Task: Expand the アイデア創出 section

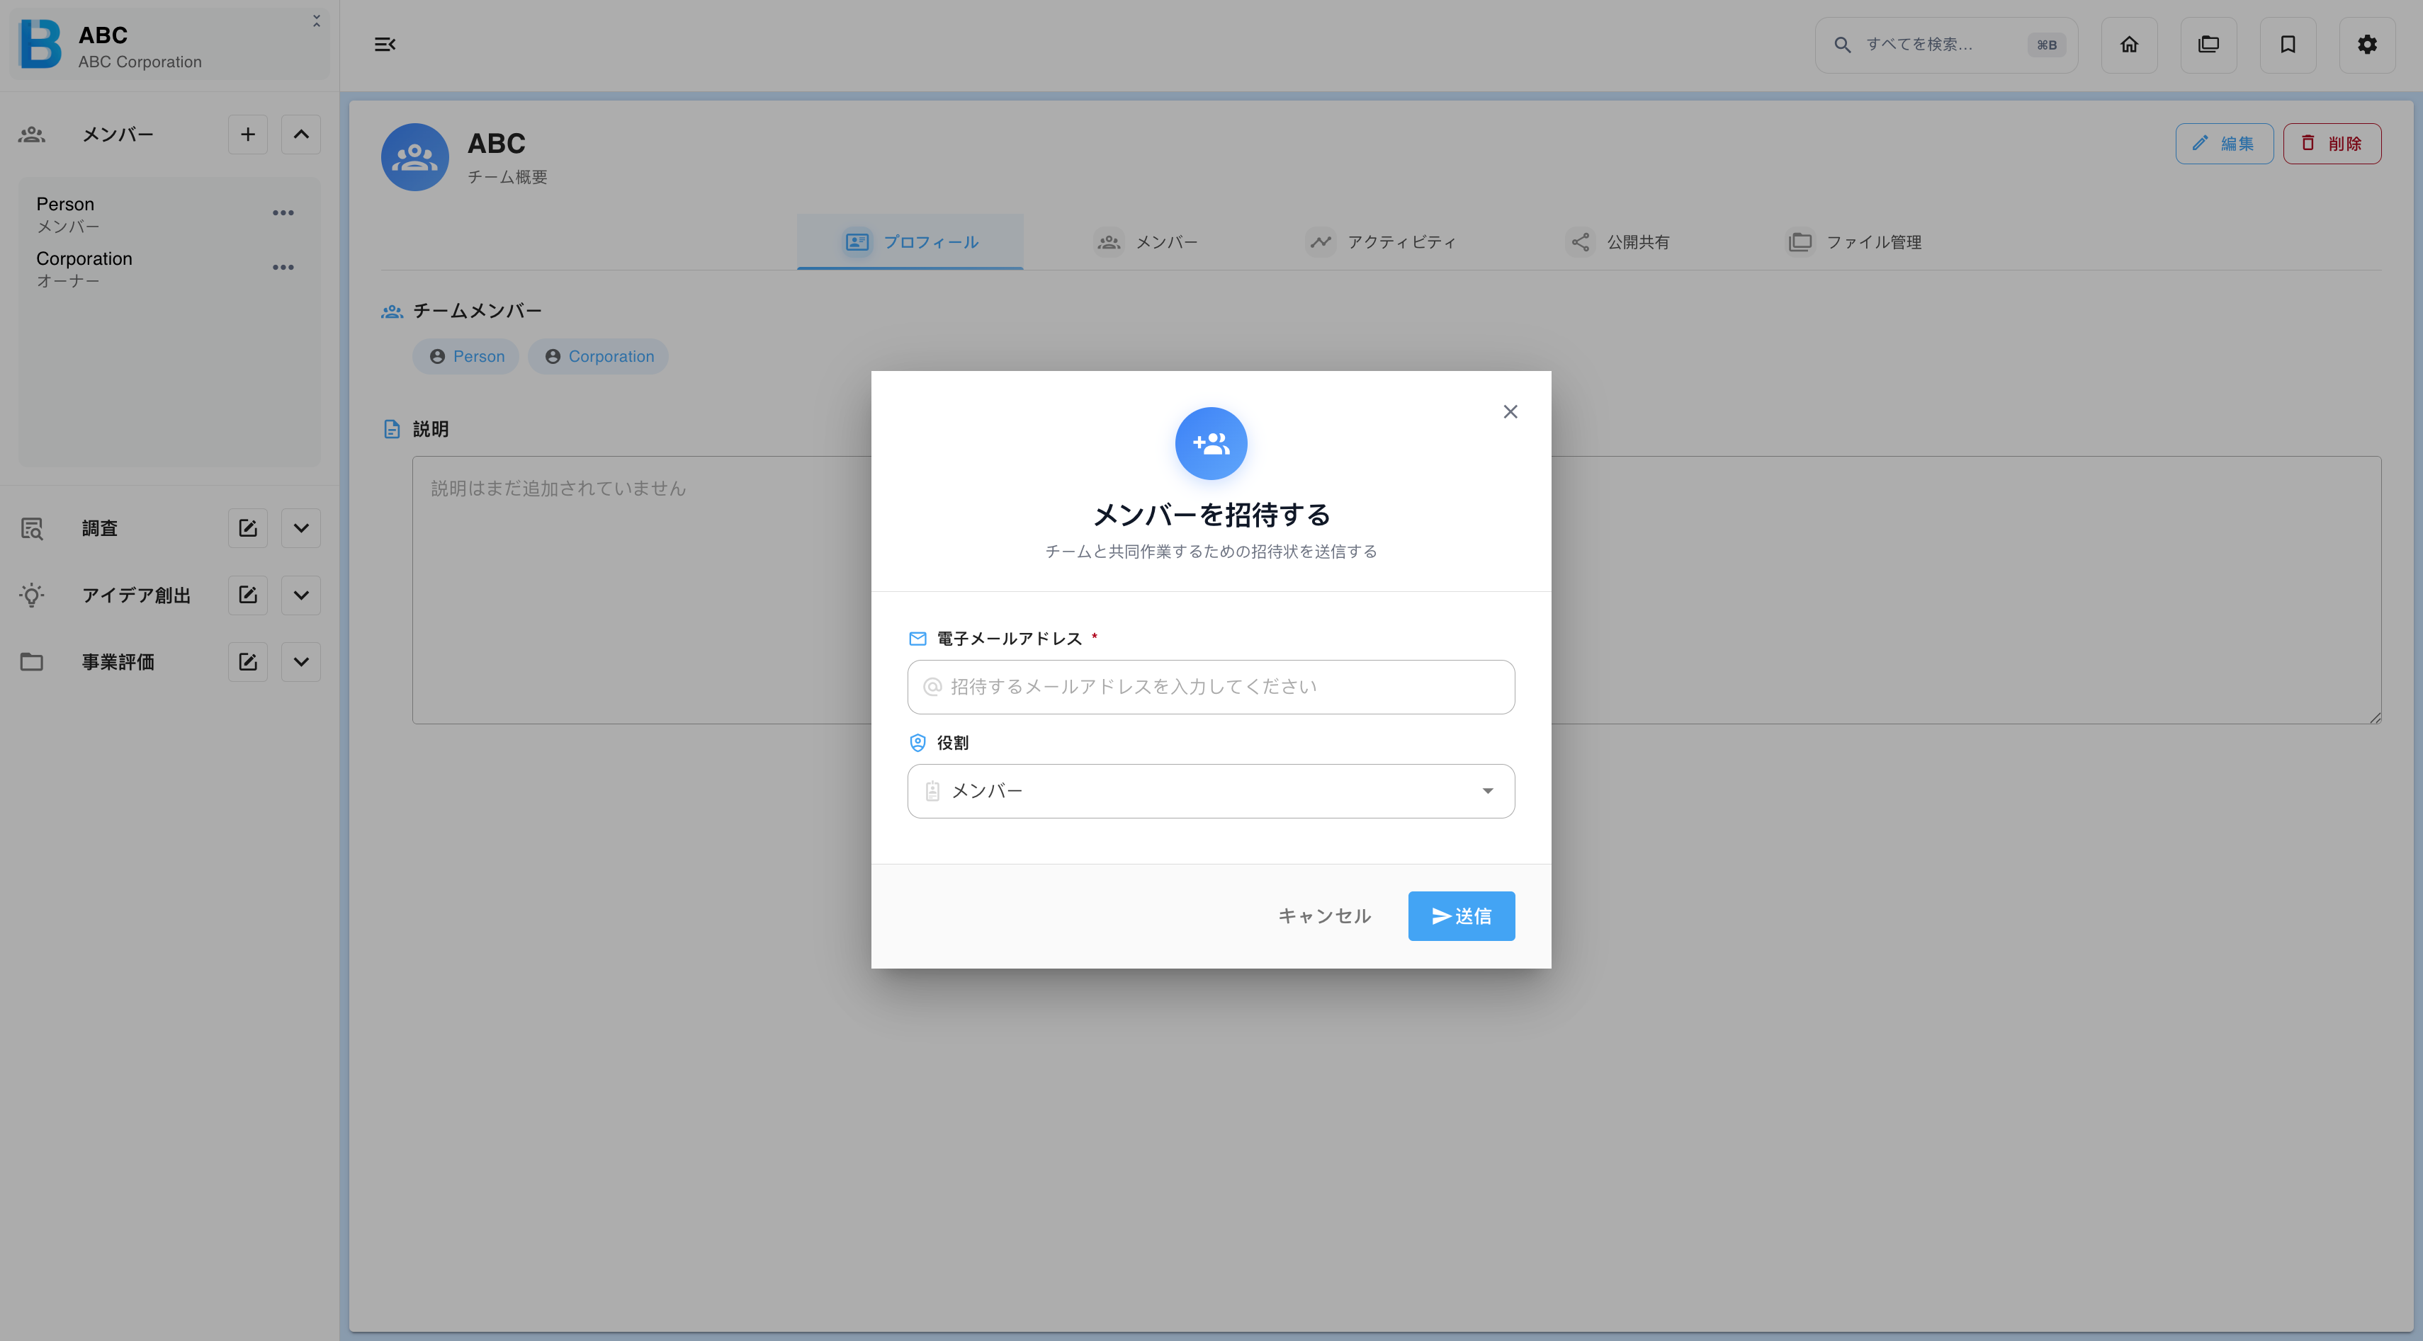Action: pos(301,595)
